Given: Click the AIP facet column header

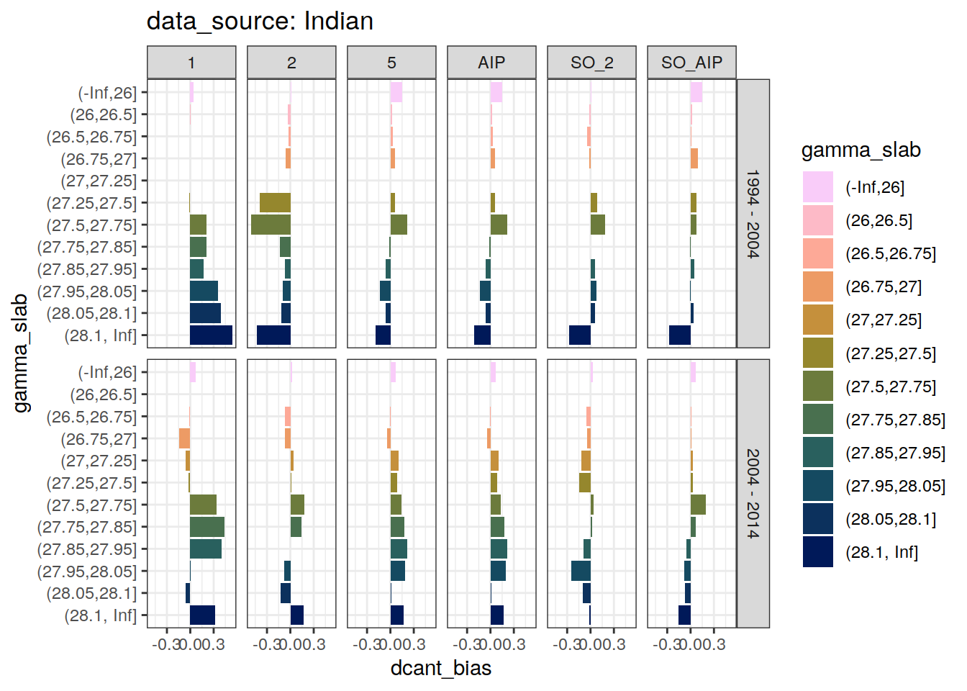Looking at the screenshot, I should tap(491, 63).
